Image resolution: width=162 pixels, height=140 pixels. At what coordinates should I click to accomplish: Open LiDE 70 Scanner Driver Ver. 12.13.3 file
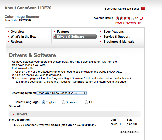pyautogui.click(x=55, y=125)
